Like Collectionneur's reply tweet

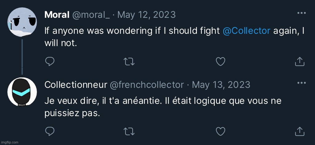click(x=220, y=131)
